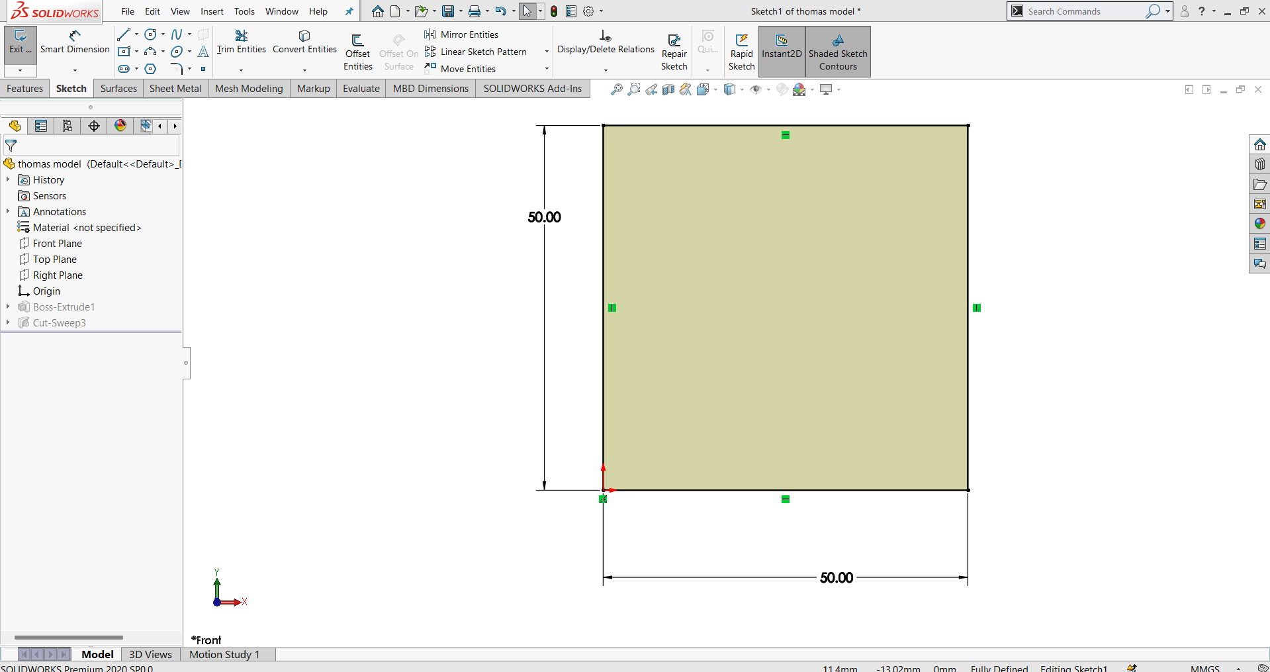Click Move Entities button
Image resolution: width=1270 pixels, height=672 pixels.
[460, 69]
